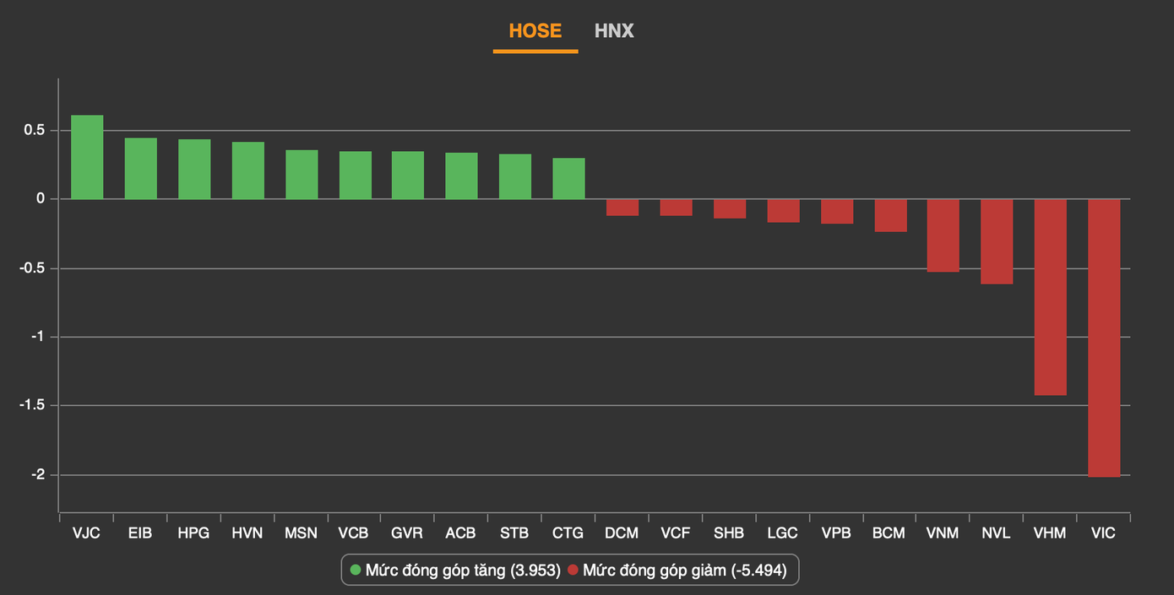
Task: Click the green HVN bar
Action: point(248,170)
